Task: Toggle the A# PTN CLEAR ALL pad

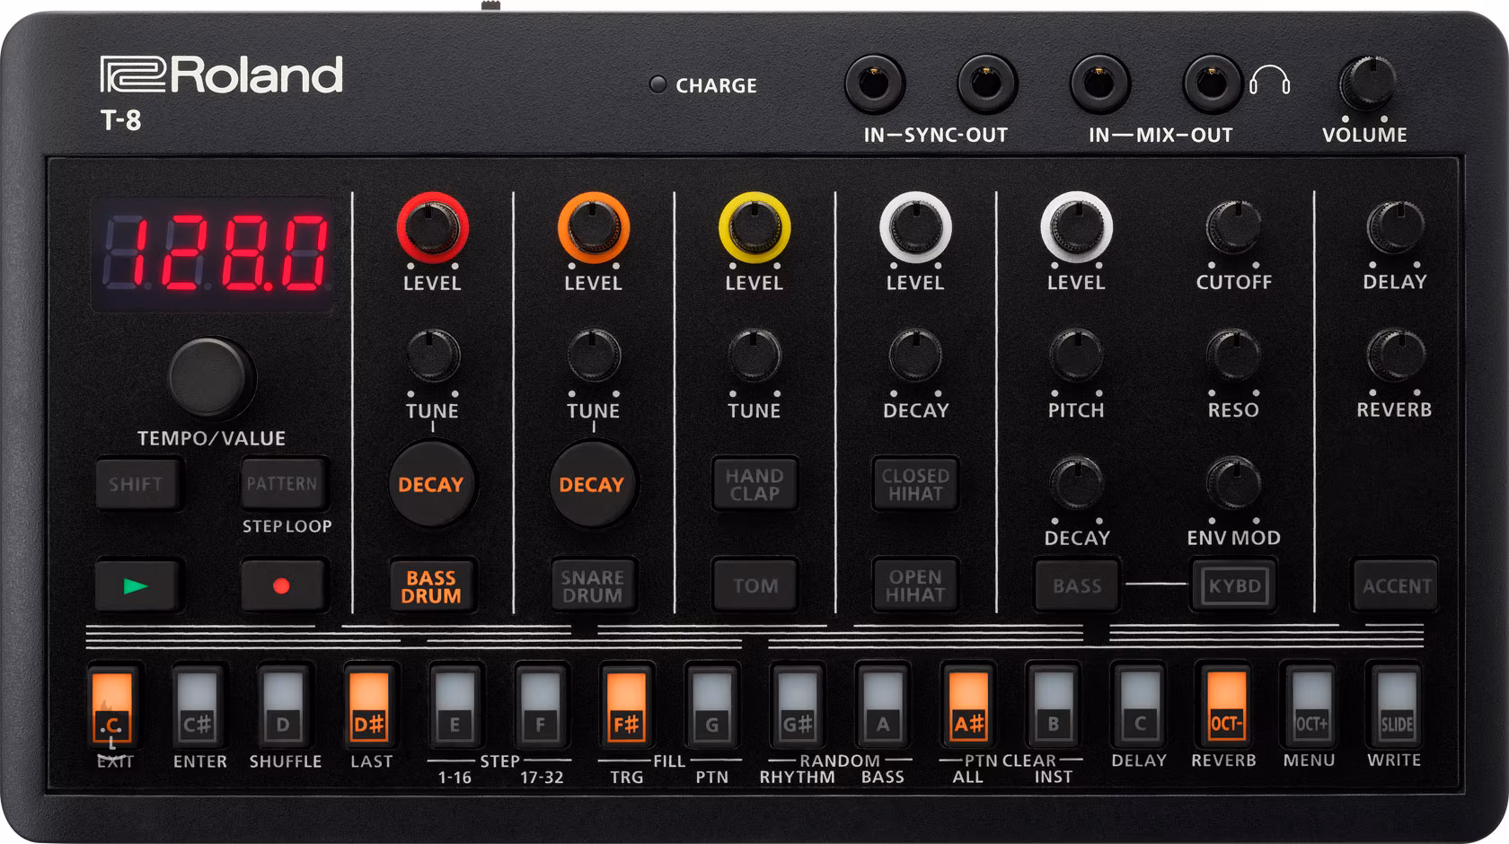Action: tap(968, 708)
